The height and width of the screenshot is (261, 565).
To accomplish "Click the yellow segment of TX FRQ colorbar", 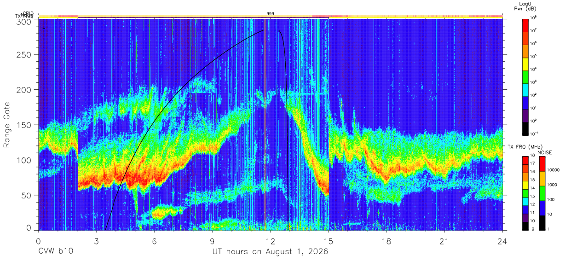I will click(525, 185).
